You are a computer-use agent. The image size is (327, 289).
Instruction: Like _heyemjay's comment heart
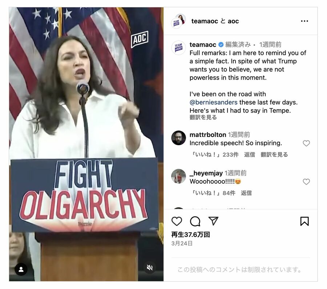click(x=306, y=182)
